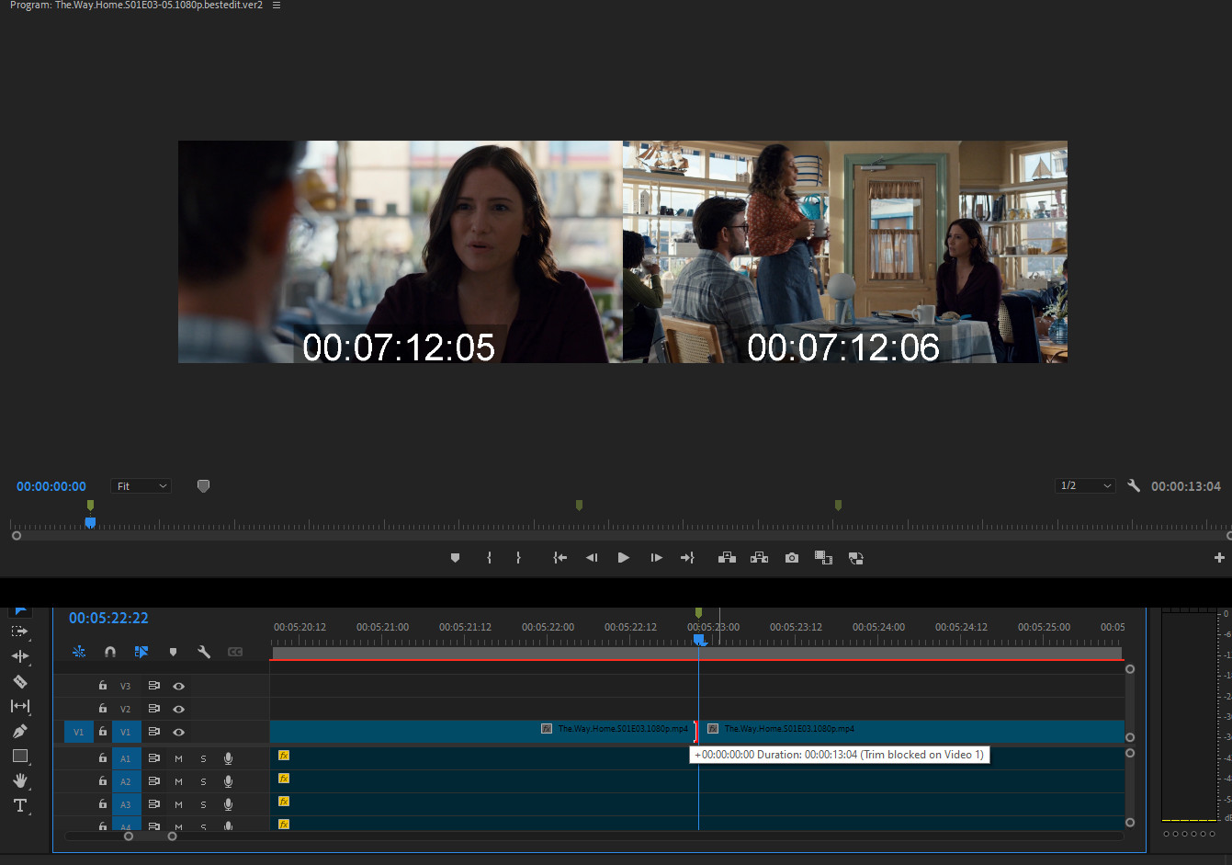1232x865 pixels.
Task: Click the blue 00:00:00:00 timecode field
Action: click(x=51, y=486)
